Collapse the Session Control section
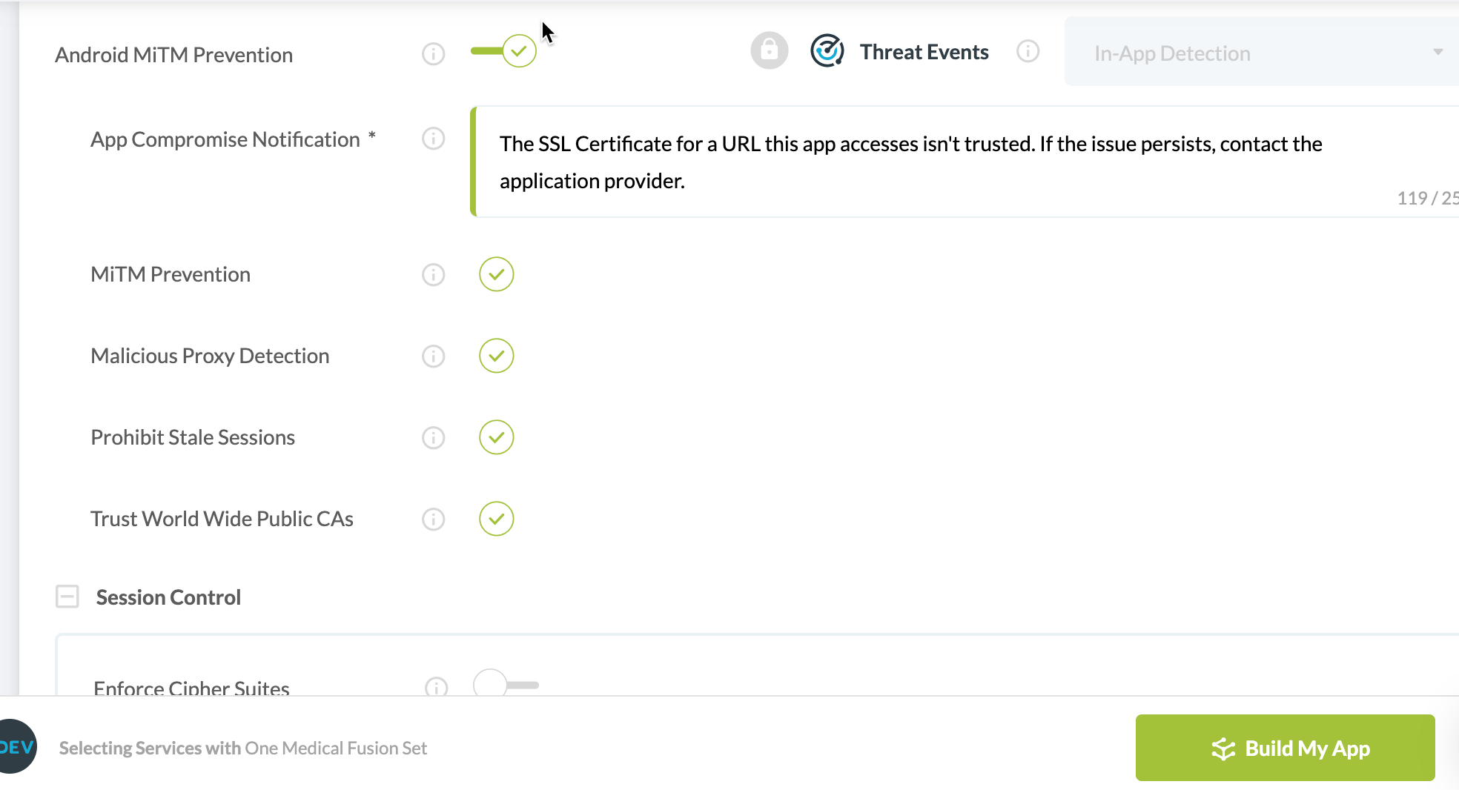Viewport: 1459px width, 790px height. pyautogui.click(x=67, y=596)
